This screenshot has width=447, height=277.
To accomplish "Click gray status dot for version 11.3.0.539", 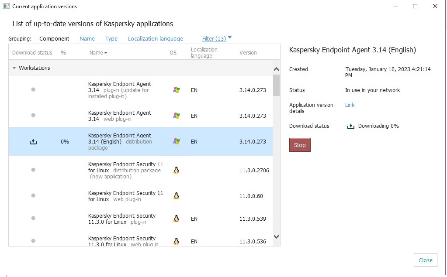I will tap(33, 219).
